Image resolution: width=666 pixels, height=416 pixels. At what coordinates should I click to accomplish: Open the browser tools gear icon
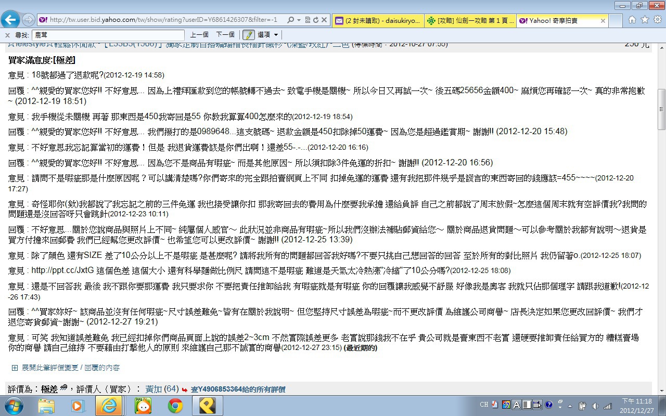click(657, 20)
